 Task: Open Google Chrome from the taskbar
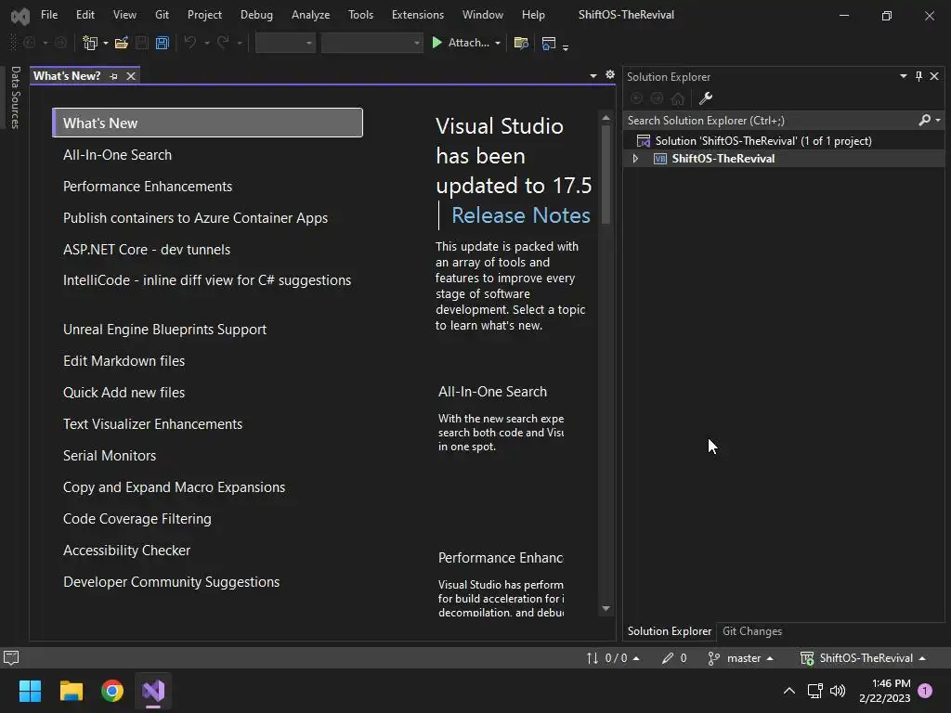point(112,691)
